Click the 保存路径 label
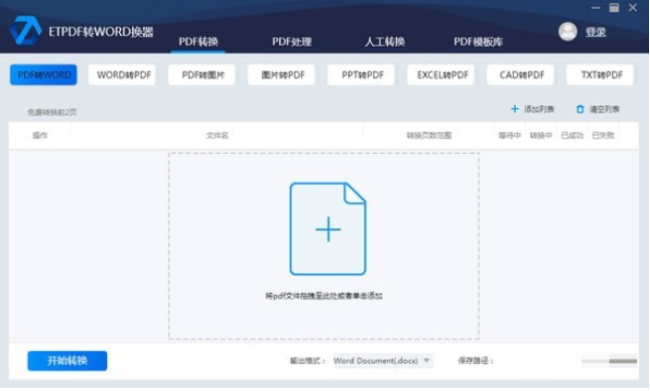Viewport: 650px width, 391px height. coord(475,360)
